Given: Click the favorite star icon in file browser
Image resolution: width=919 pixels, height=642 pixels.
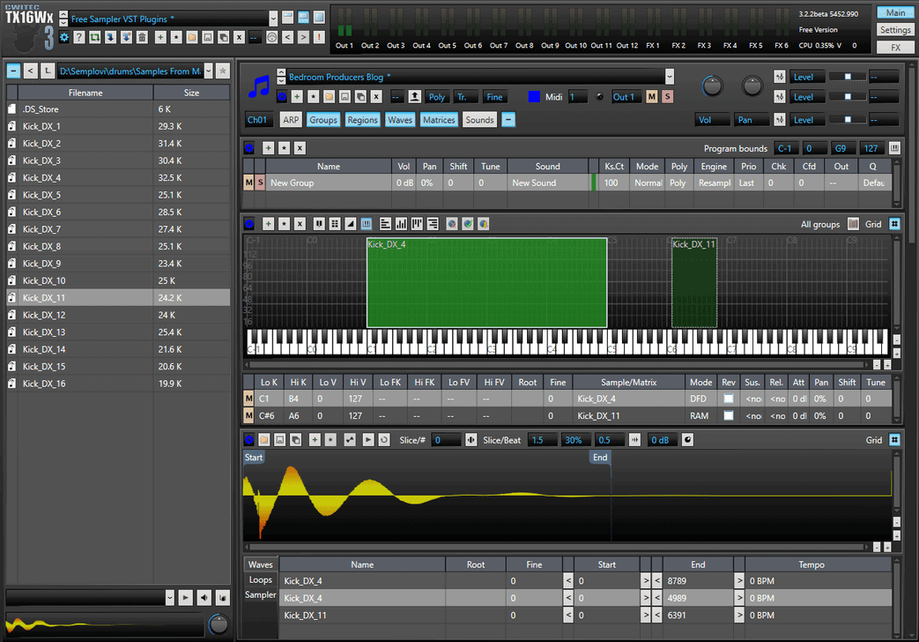Looking at the screenshot, I should pos(223,71).
